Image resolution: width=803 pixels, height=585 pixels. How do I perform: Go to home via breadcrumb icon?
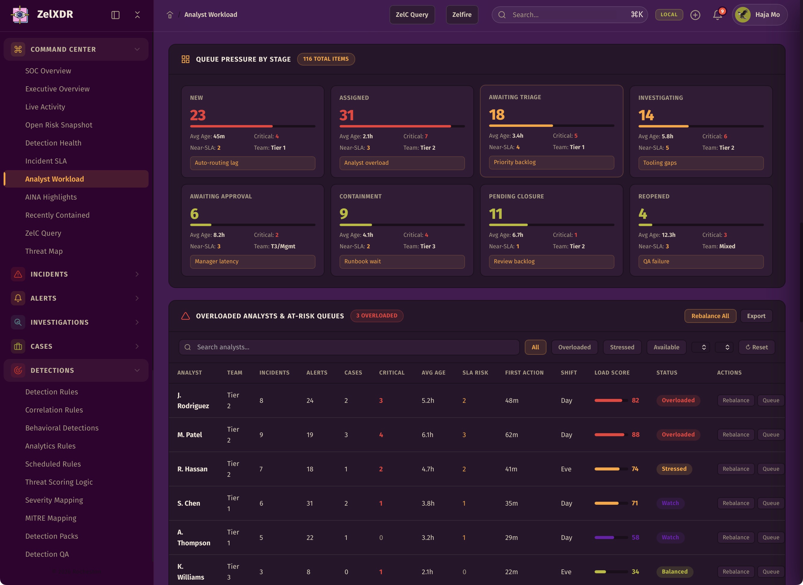coord(170,15)
